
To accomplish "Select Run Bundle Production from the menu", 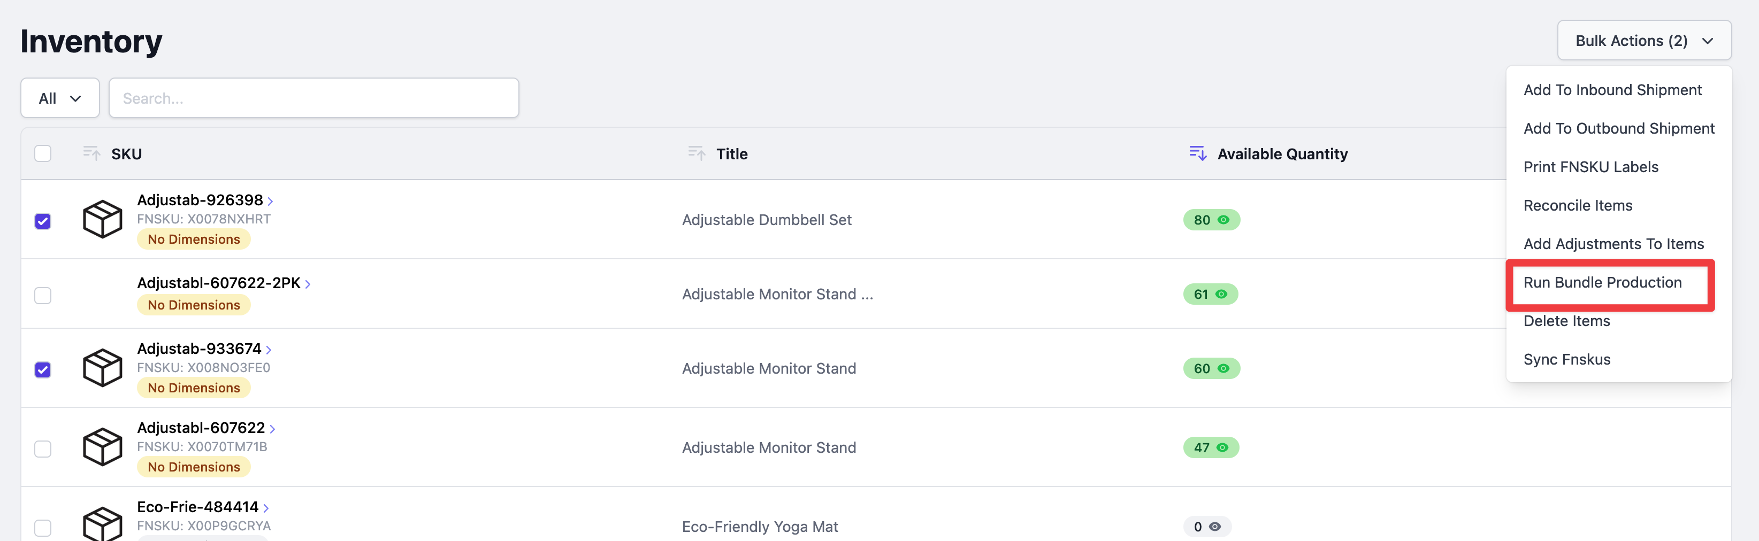I will pyautogui.click(x=1602, y=282).
